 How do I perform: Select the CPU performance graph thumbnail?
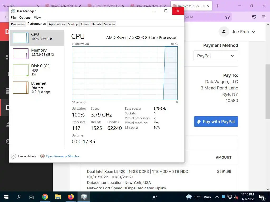[21, 38]
